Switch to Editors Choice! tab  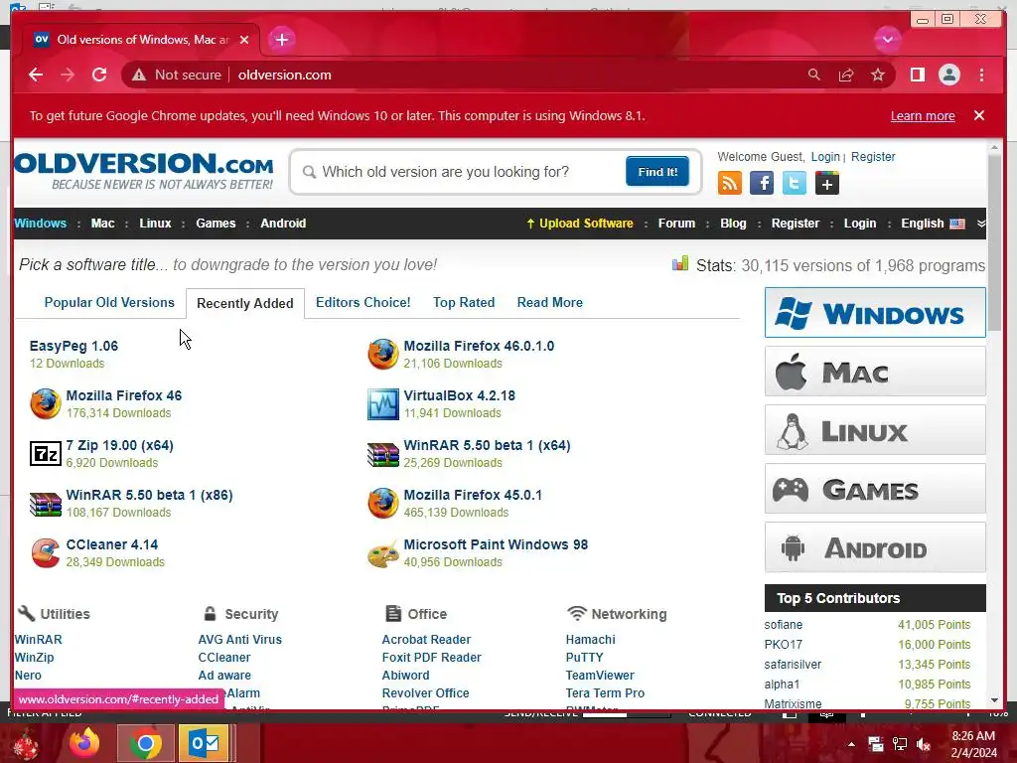pyautogui.click(x=363, y=302)
